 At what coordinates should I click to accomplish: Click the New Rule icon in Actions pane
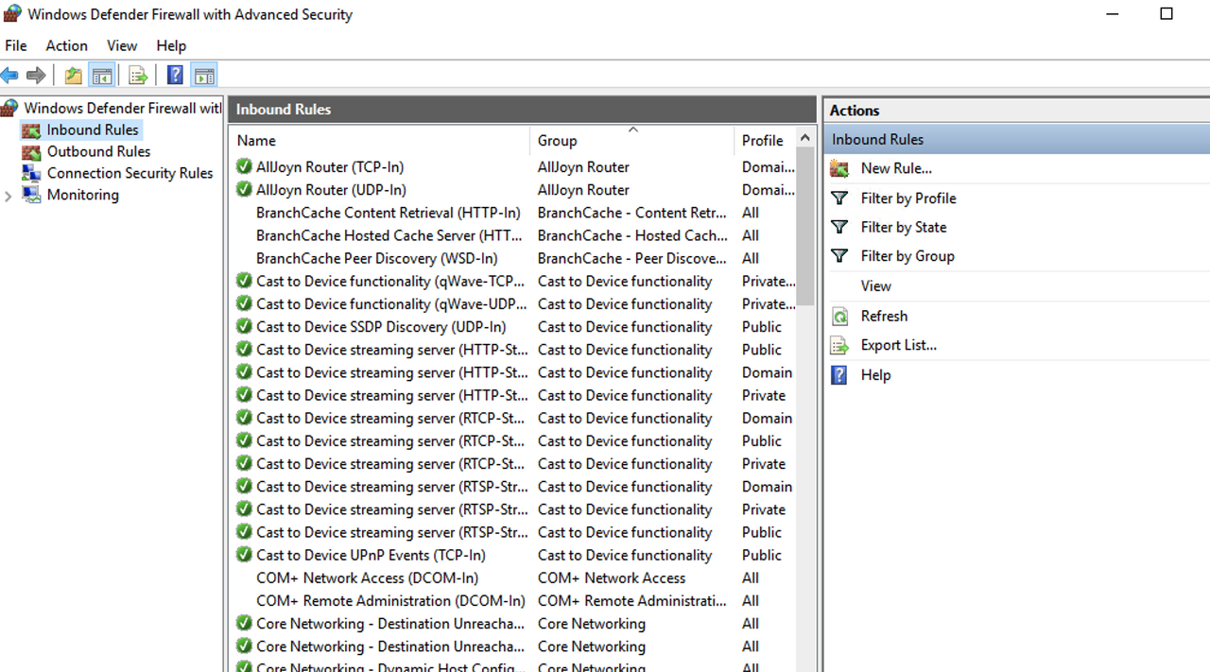point(839,168)
